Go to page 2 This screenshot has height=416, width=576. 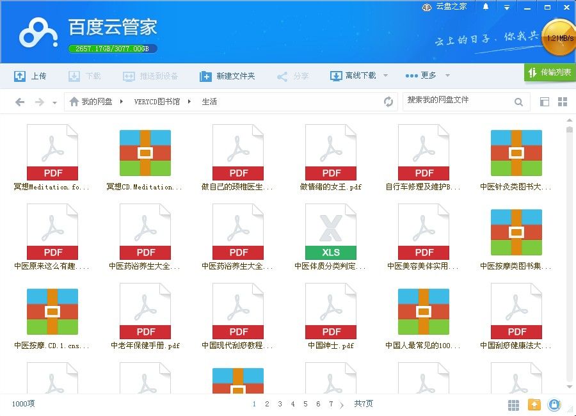267,404
